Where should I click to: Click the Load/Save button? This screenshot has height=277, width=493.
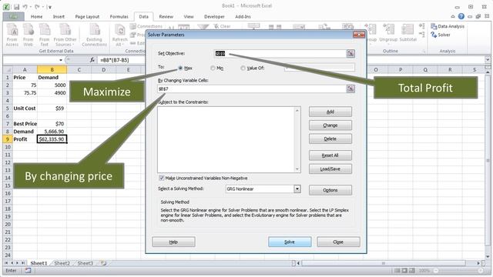pyautogui.click(x=330, y=169)
